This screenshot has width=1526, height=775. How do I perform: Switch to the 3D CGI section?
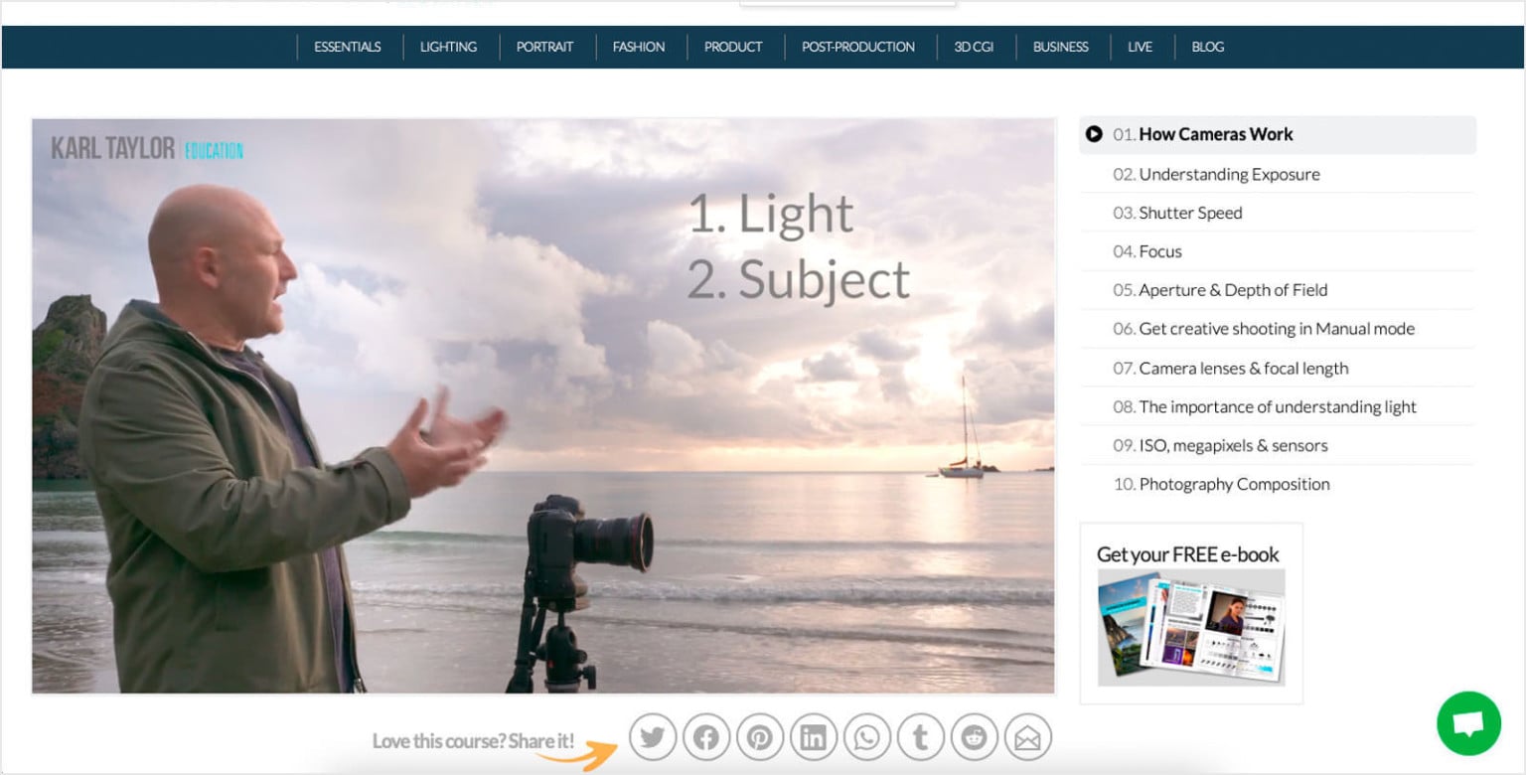[x=975, y=46]
